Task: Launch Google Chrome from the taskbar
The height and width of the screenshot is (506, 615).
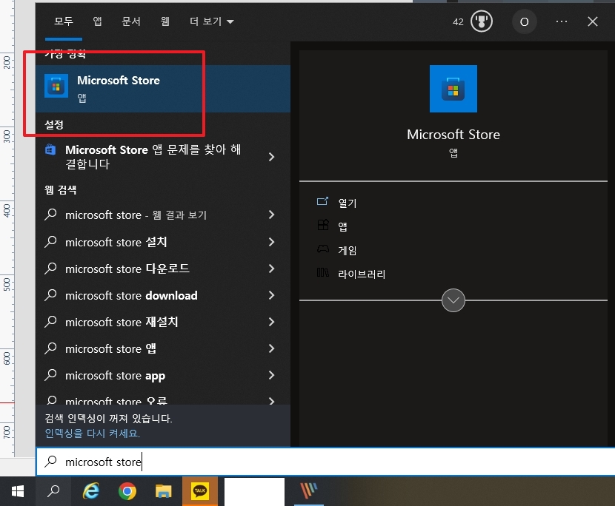Action: pos(127,491)
